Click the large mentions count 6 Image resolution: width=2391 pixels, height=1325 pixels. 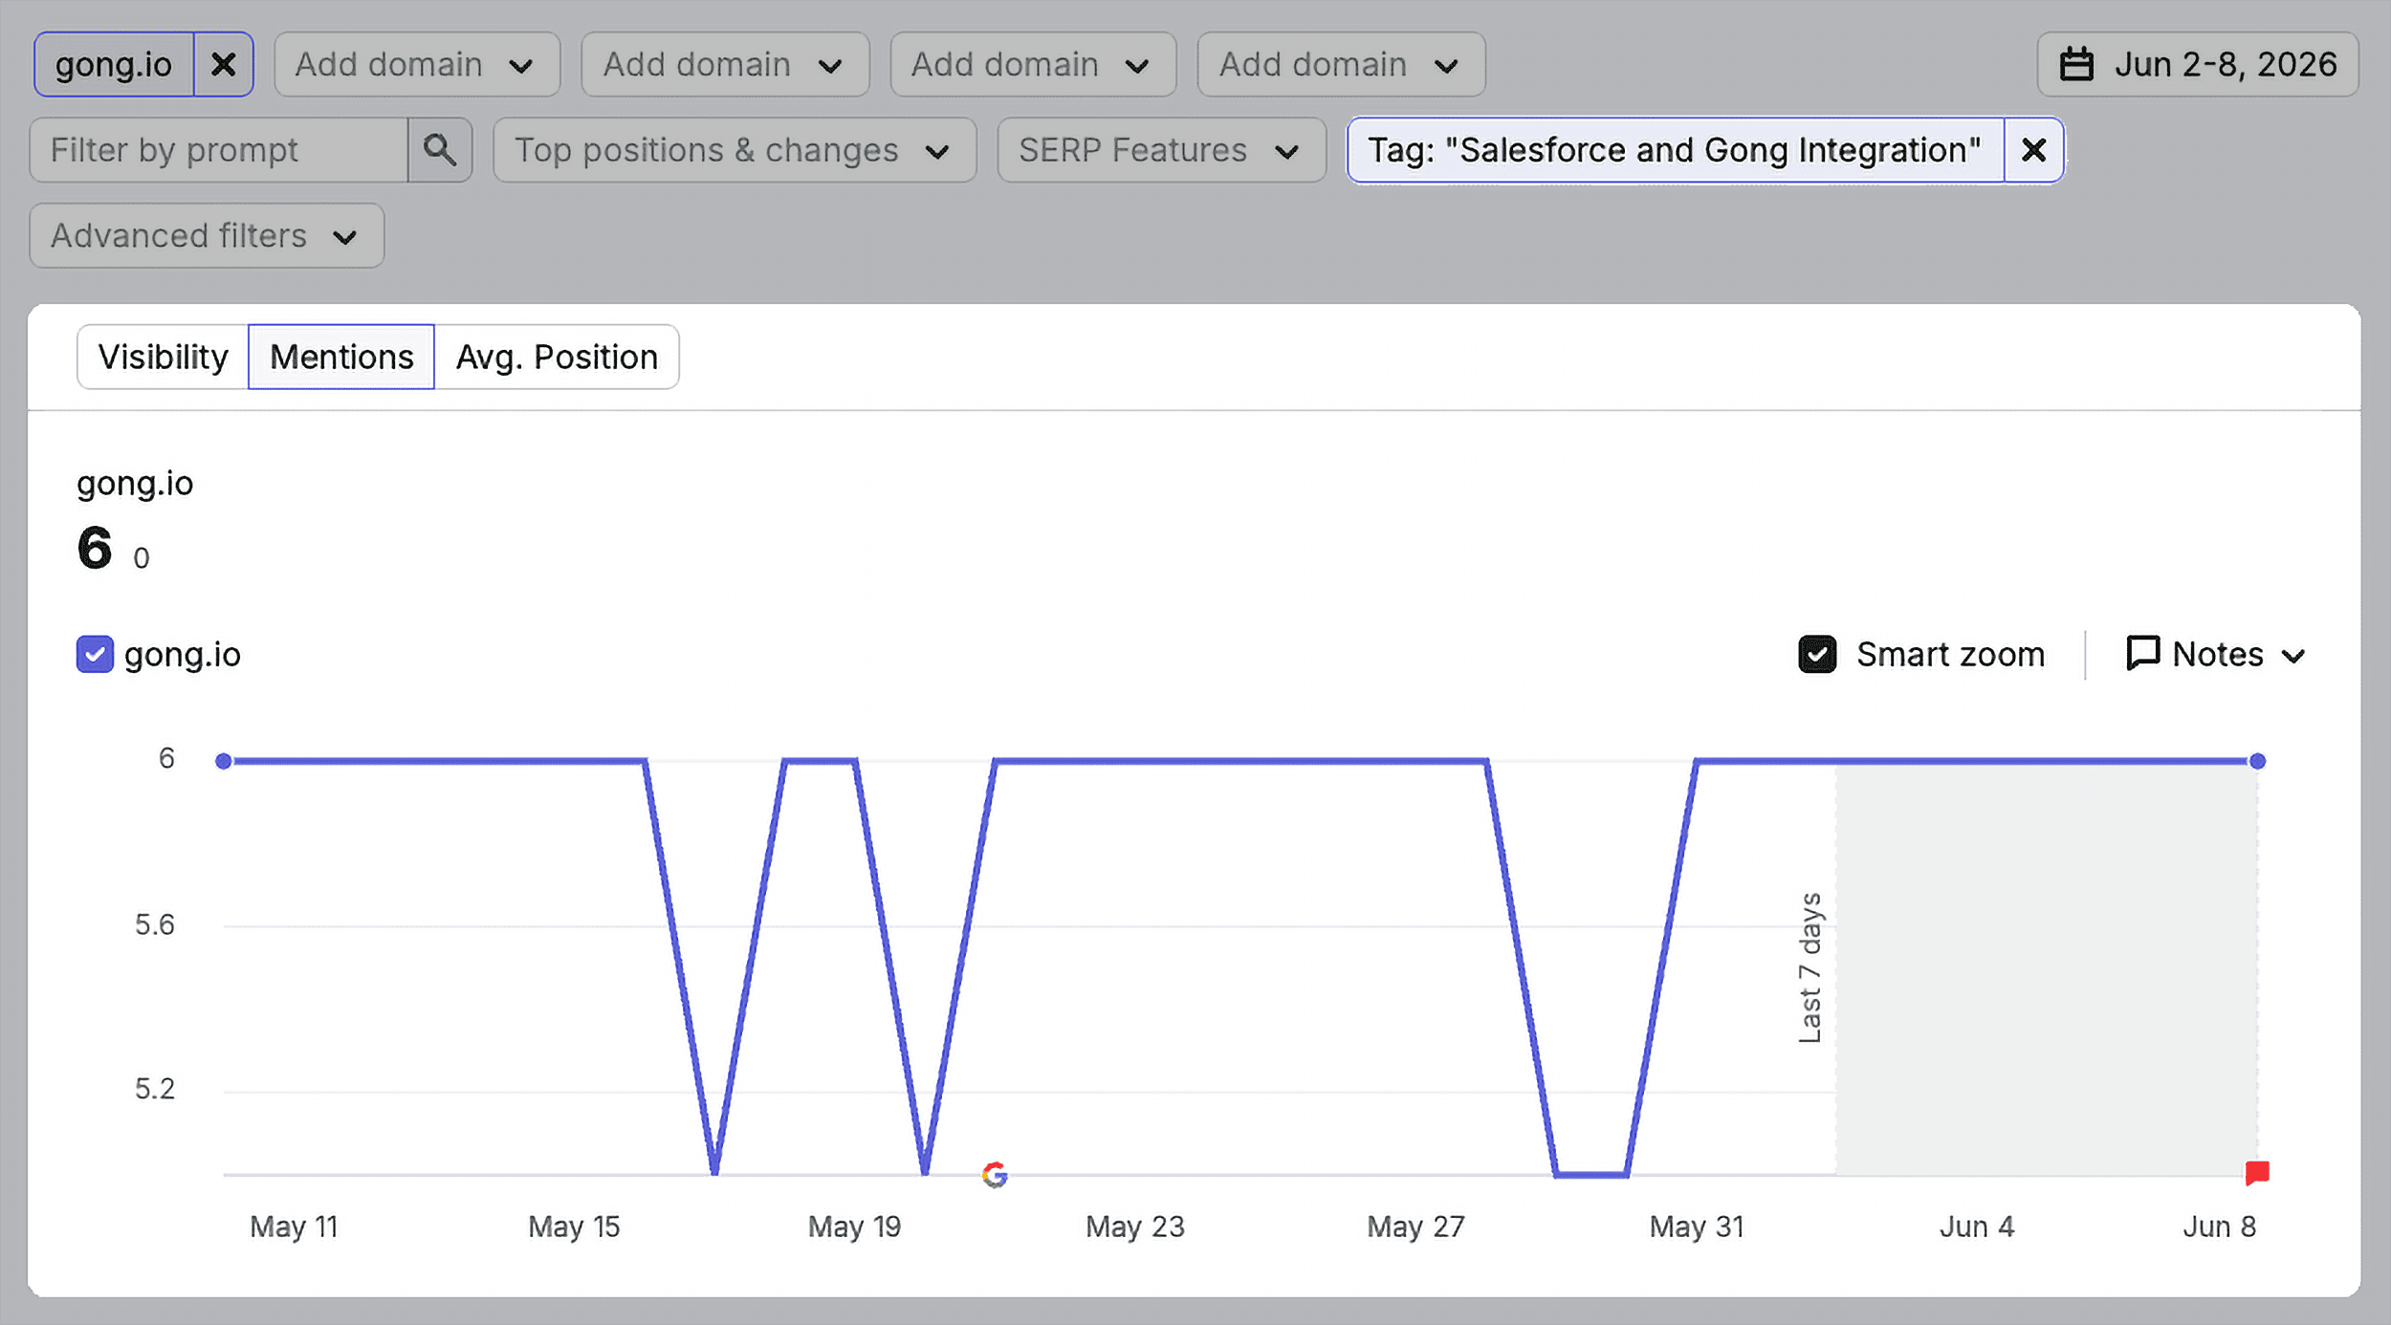click(x=95, y=548)
